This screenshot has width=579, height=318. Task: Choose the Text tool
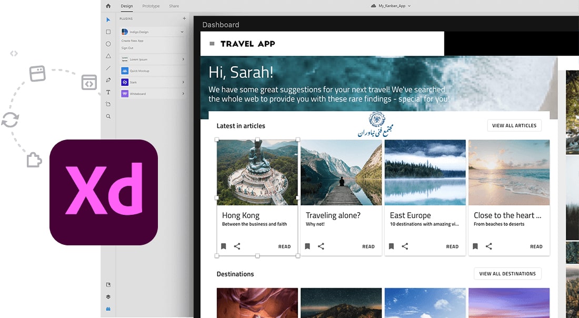click(x=108, y=92)
